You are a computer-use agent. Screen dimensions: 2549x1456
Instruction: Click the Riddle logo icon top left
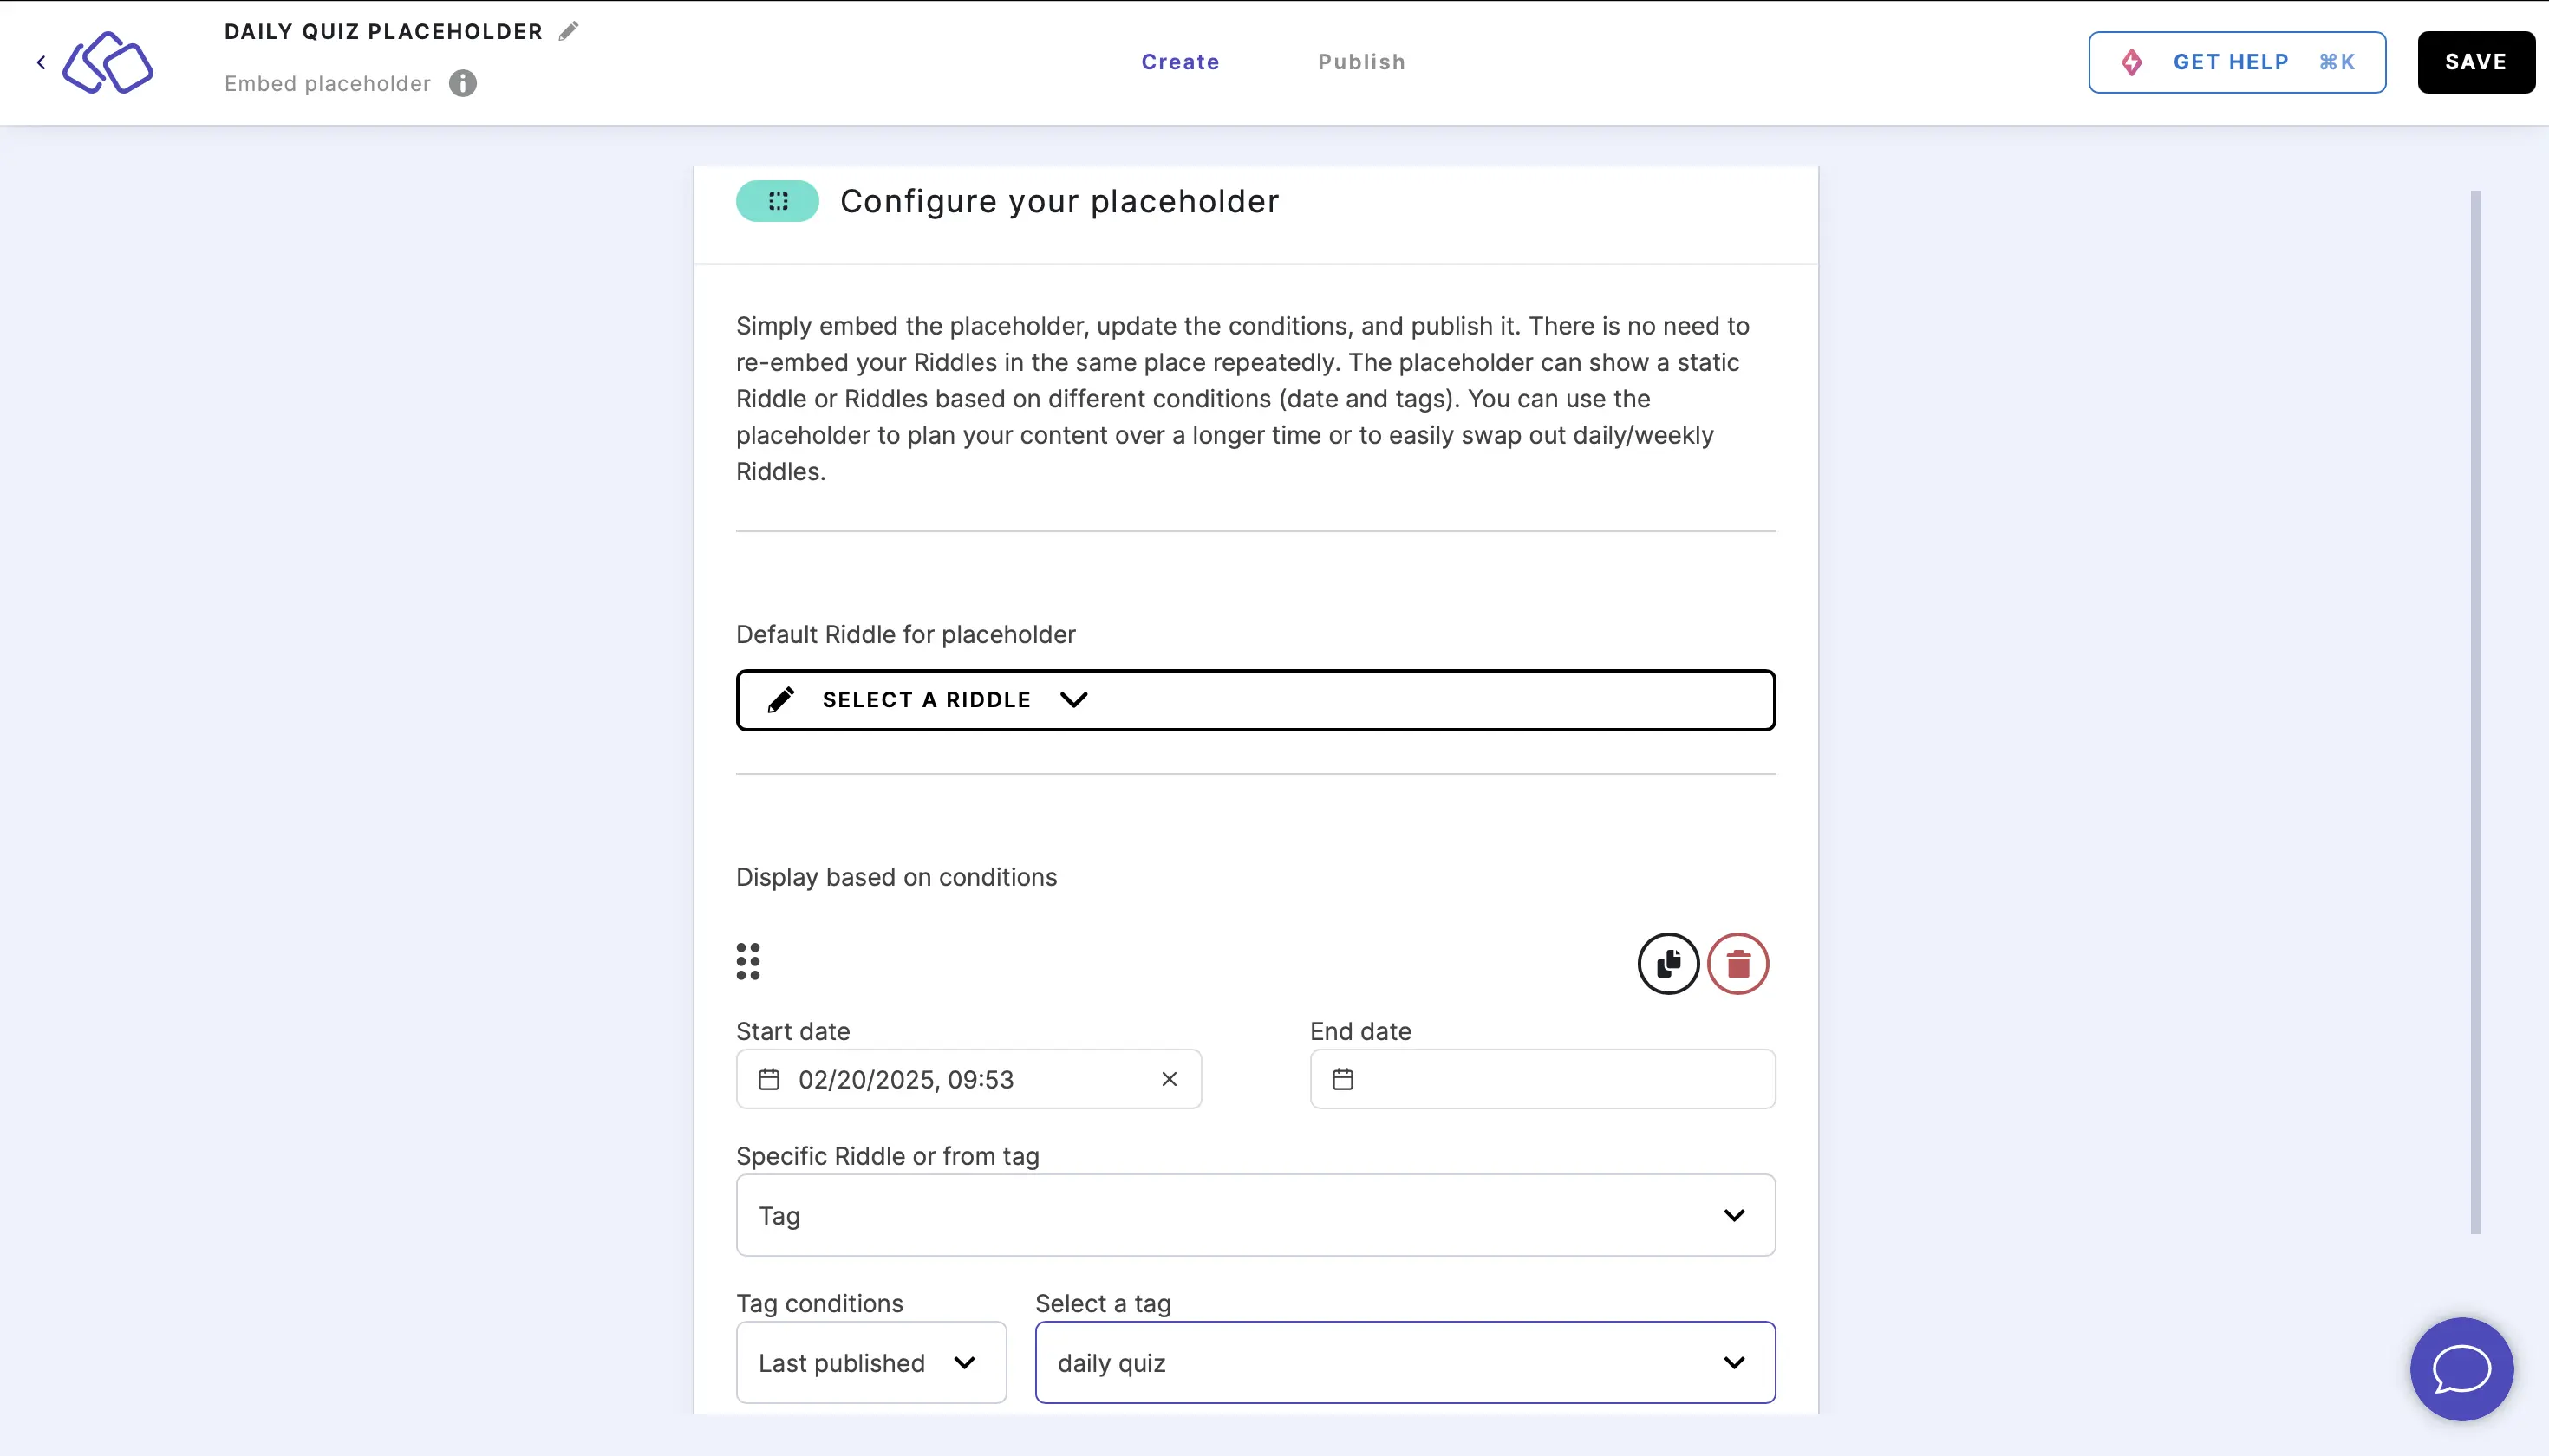pos(108,63)
